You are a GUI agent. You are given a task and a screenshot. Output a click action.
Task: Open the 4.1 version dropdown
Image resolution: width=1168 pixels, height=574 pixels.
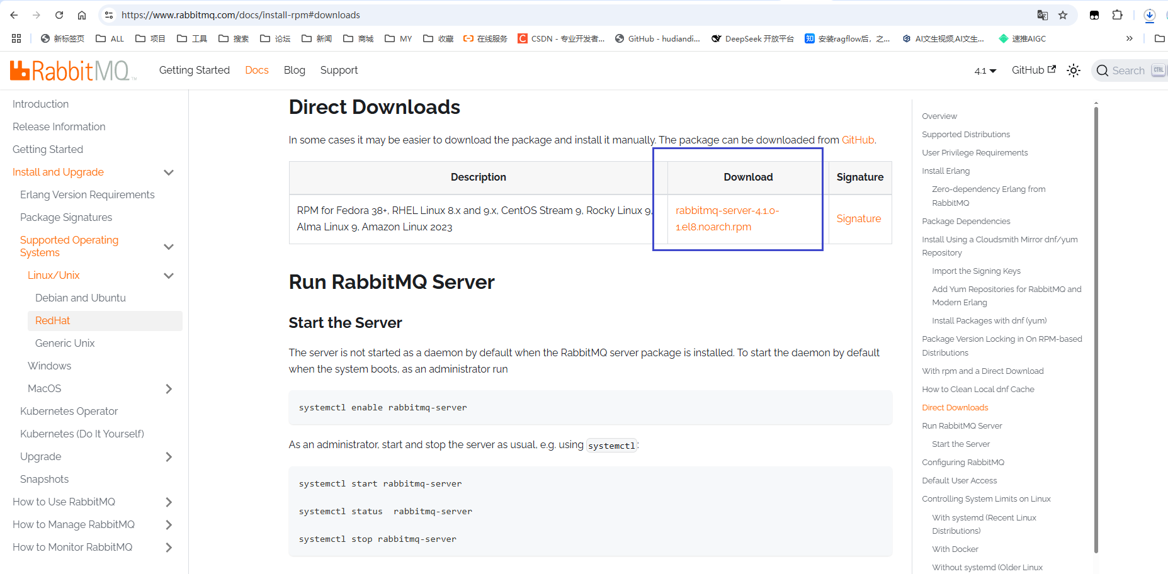point(985,70)
